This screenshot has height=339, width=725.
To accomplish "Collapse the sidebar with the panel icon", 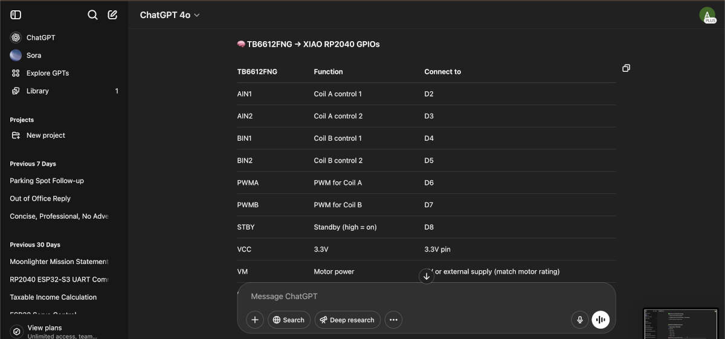I will coord(16,15).
